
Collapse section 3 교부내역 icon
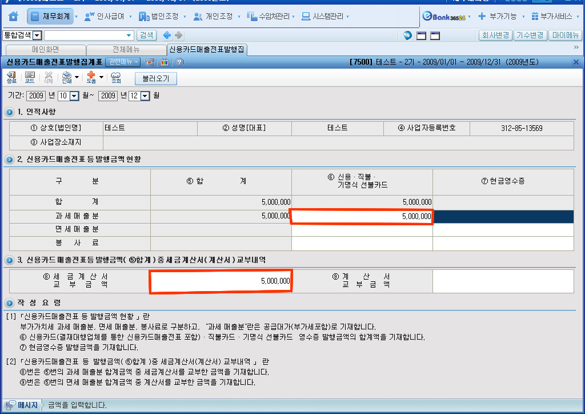pyautogui.click(x=9, y=260)
